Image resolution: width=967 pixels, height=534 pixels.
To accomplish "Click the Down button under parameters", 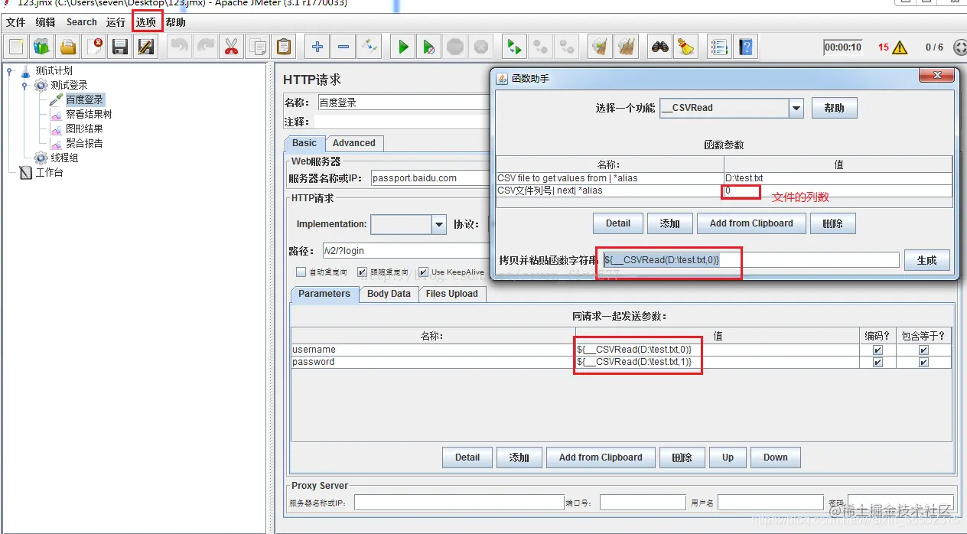I will pos(775,457).
